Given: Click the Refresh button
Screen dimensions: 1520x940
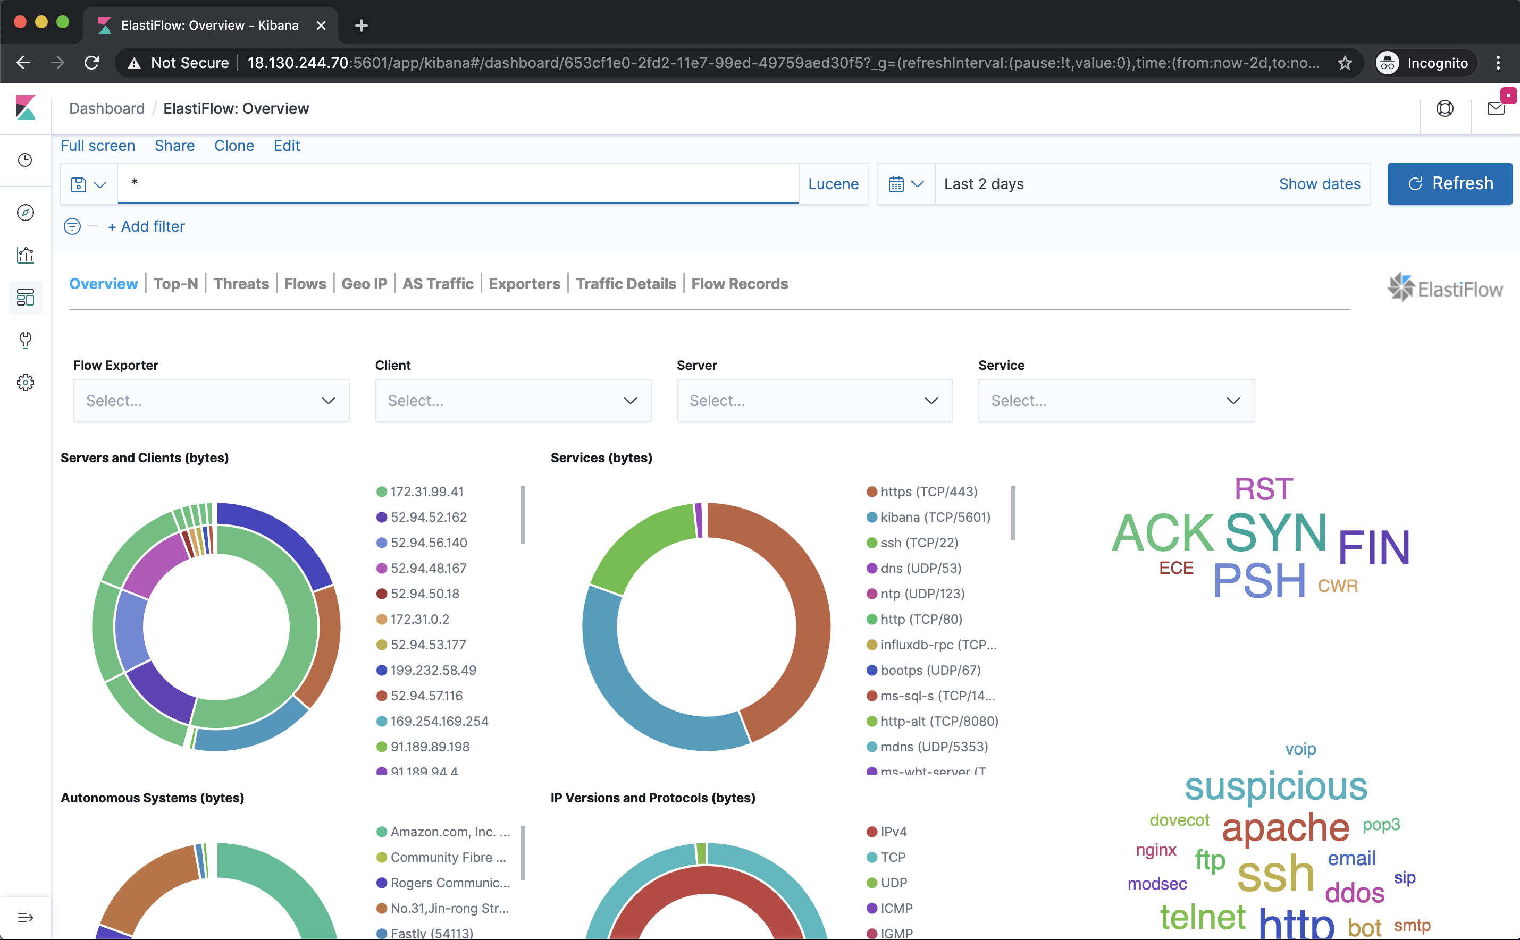Looking at the screenshot, I should point(1449,184).
